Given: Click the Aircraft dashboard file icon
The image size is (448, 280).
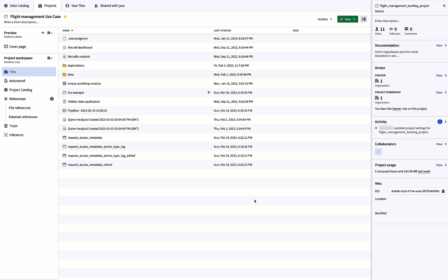Looking at the screenshot, I should coord(64,47).
